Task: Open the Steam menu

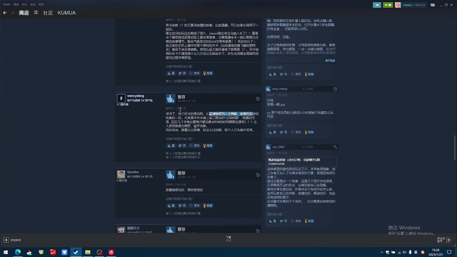Action: 7,5
